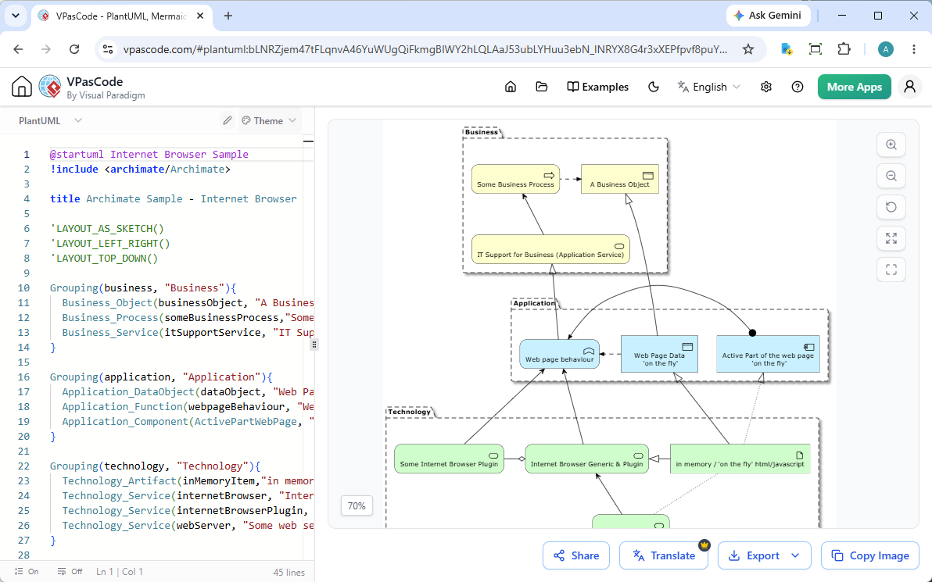
Task: Go to home via header home icon
Action: (511, 87)
